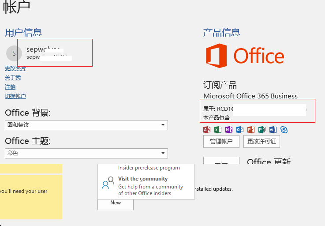325x226 pixels.
Task: Click the 帐户 page title
Action: [16, 7]
